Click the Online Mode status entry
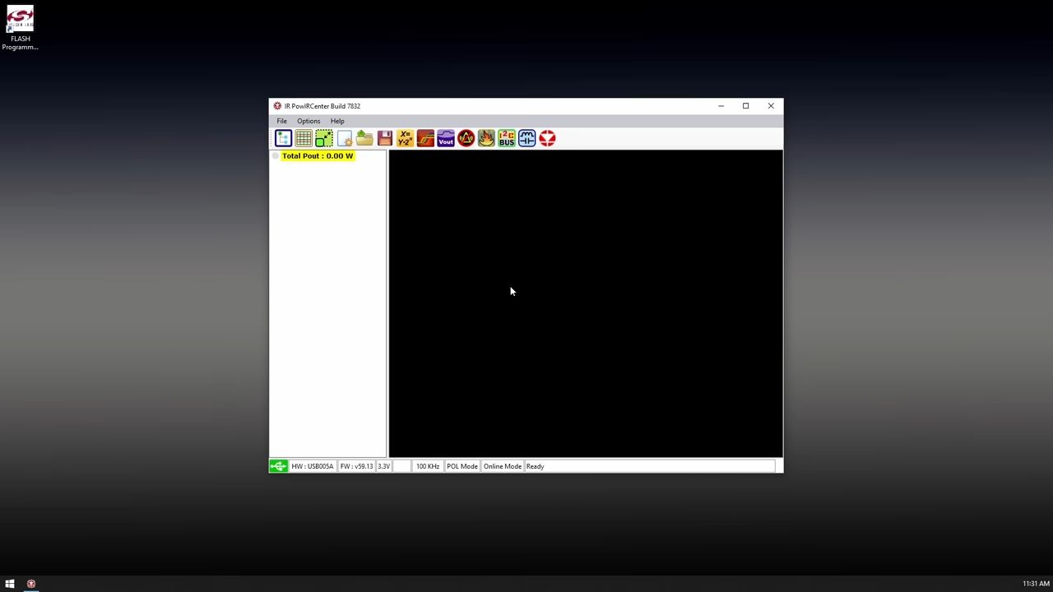The image size is (1053, 592). tap(503, 466)
